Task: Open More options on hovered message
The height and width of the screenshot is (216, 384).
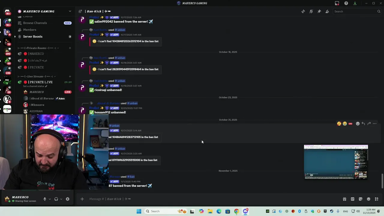Action: click(375, 124)
